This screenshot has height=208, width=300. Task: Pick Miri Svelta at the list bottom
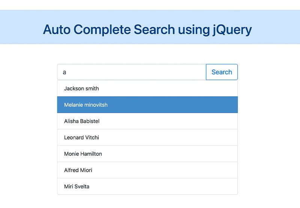pos(147,186)
